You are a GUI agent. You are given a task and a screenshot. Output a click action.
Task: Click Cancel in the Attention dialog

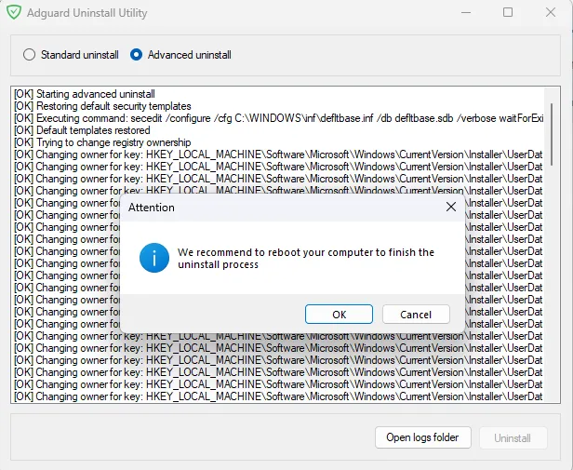click(416, 315)
